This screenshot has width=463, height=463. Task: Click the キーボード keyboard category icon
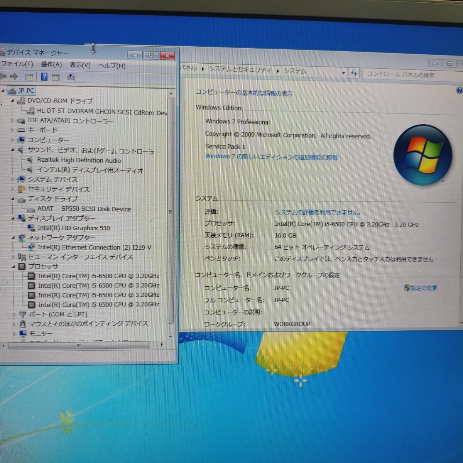pos(21,130)
